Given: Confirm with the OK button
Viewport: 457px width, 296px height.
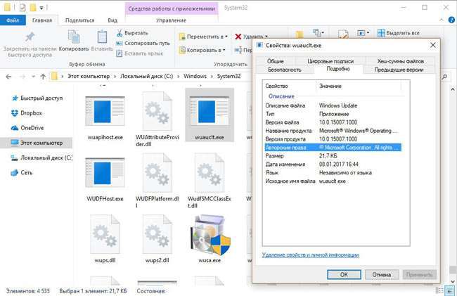Looking at the screenshot, I should click(x=344, y=274).
